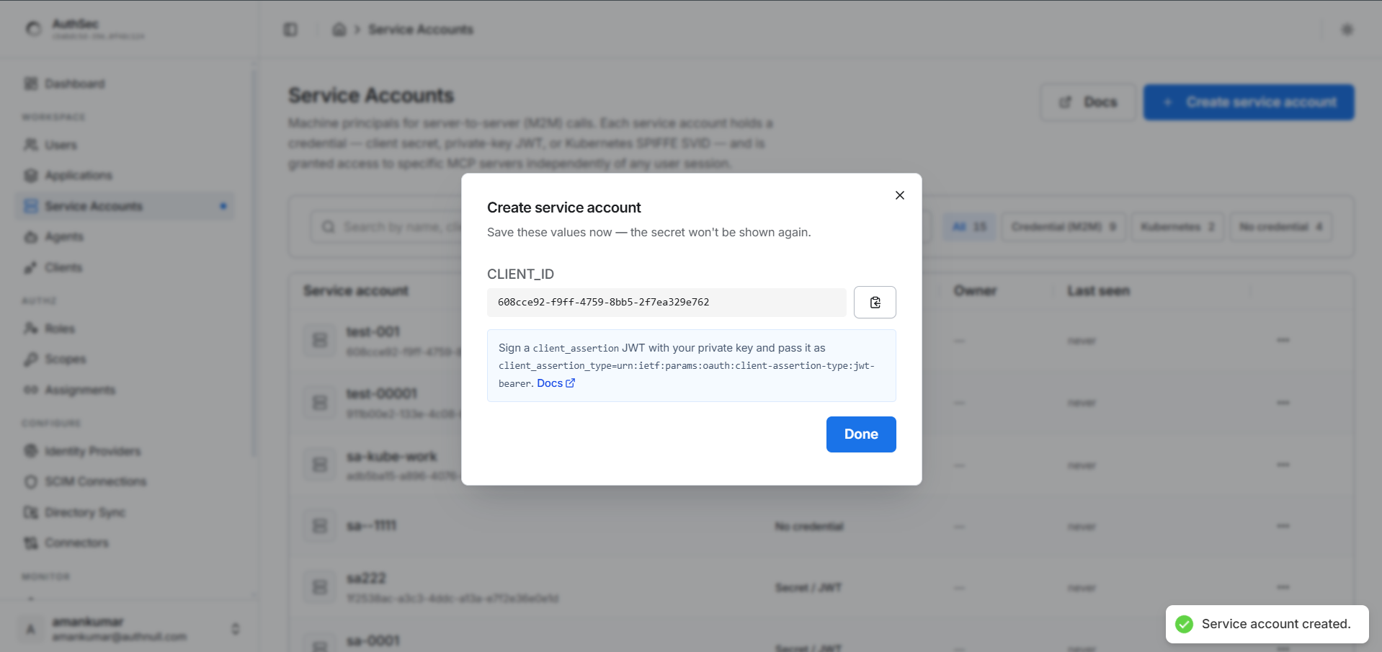Click the server icon for sa-kube-work row

point(320,465)
